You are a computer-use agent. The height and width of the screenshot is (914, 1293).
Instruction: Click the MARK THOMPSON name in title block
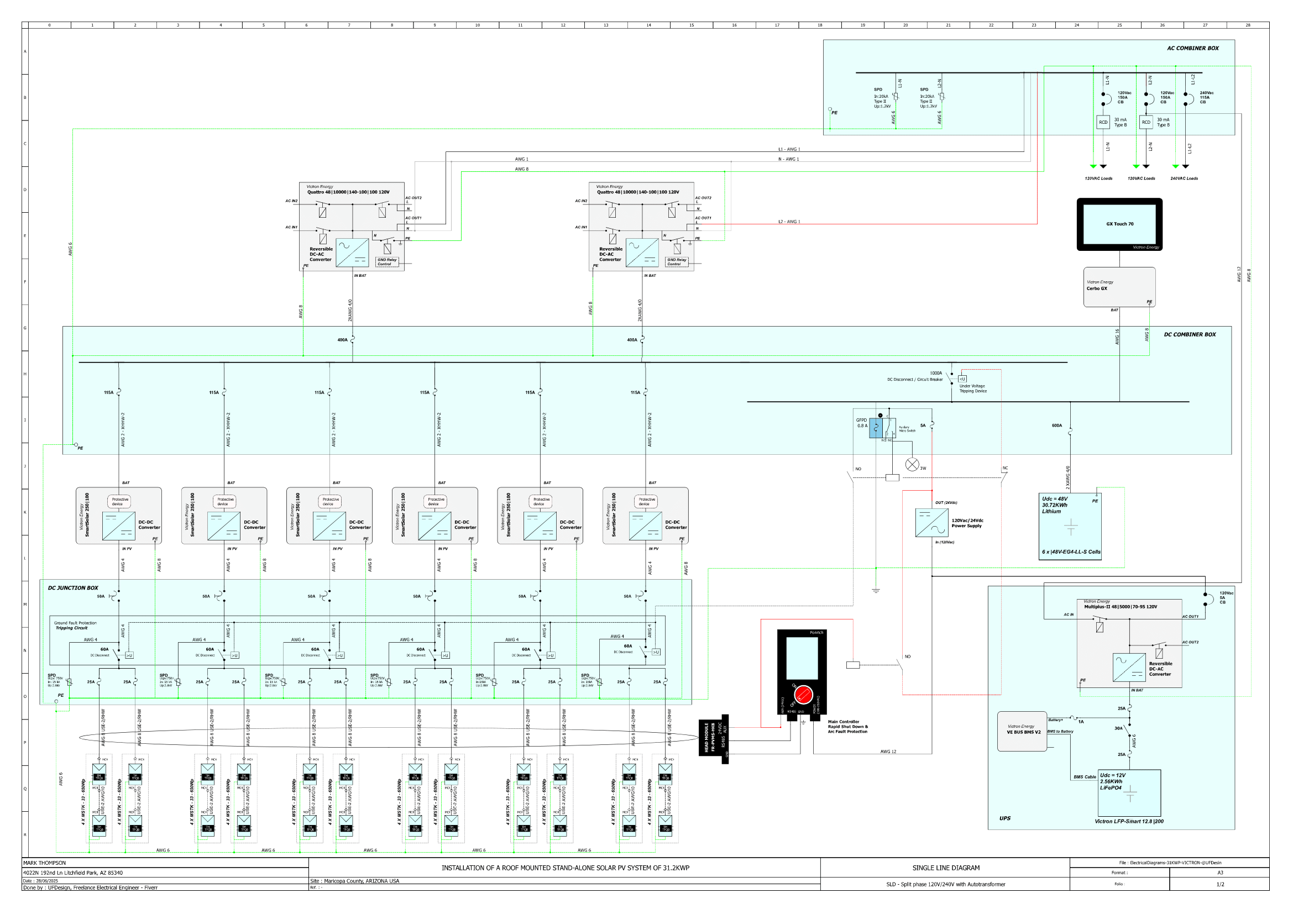44,863
